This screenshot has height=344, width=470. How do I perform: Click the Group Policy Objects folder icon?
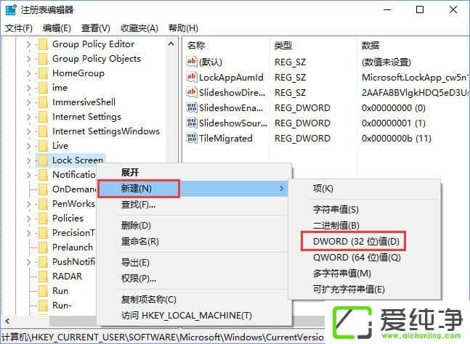click(43, 59)
